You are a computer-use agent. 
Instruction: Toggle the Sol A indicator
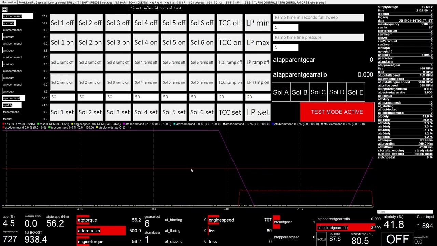(281, 92)
